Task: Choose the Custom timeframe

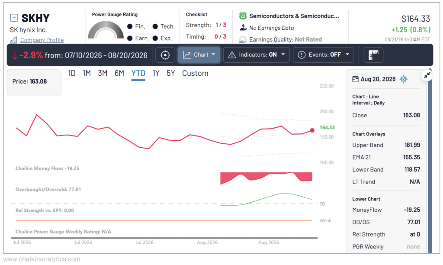Action: (x=195, y=74)
